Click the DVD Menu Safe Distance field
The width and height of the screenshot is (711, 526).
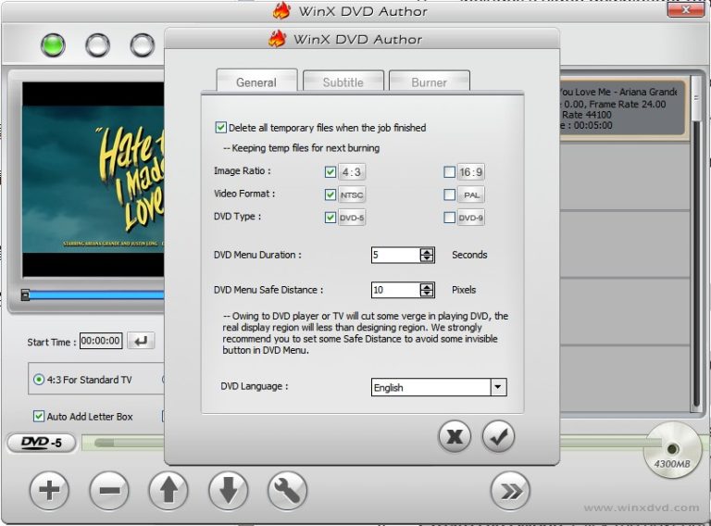pos(396,290)
